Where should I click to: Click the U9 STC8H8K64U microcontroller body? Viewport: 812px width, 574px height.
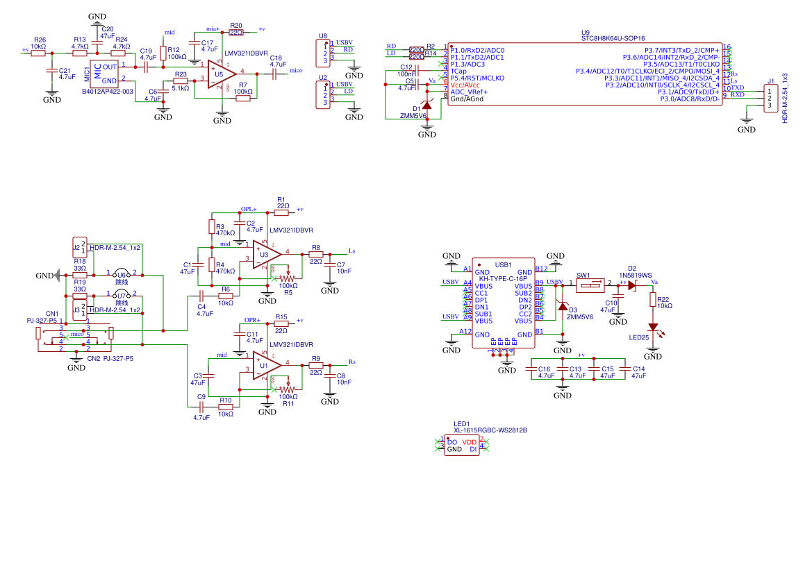(585, 75)
